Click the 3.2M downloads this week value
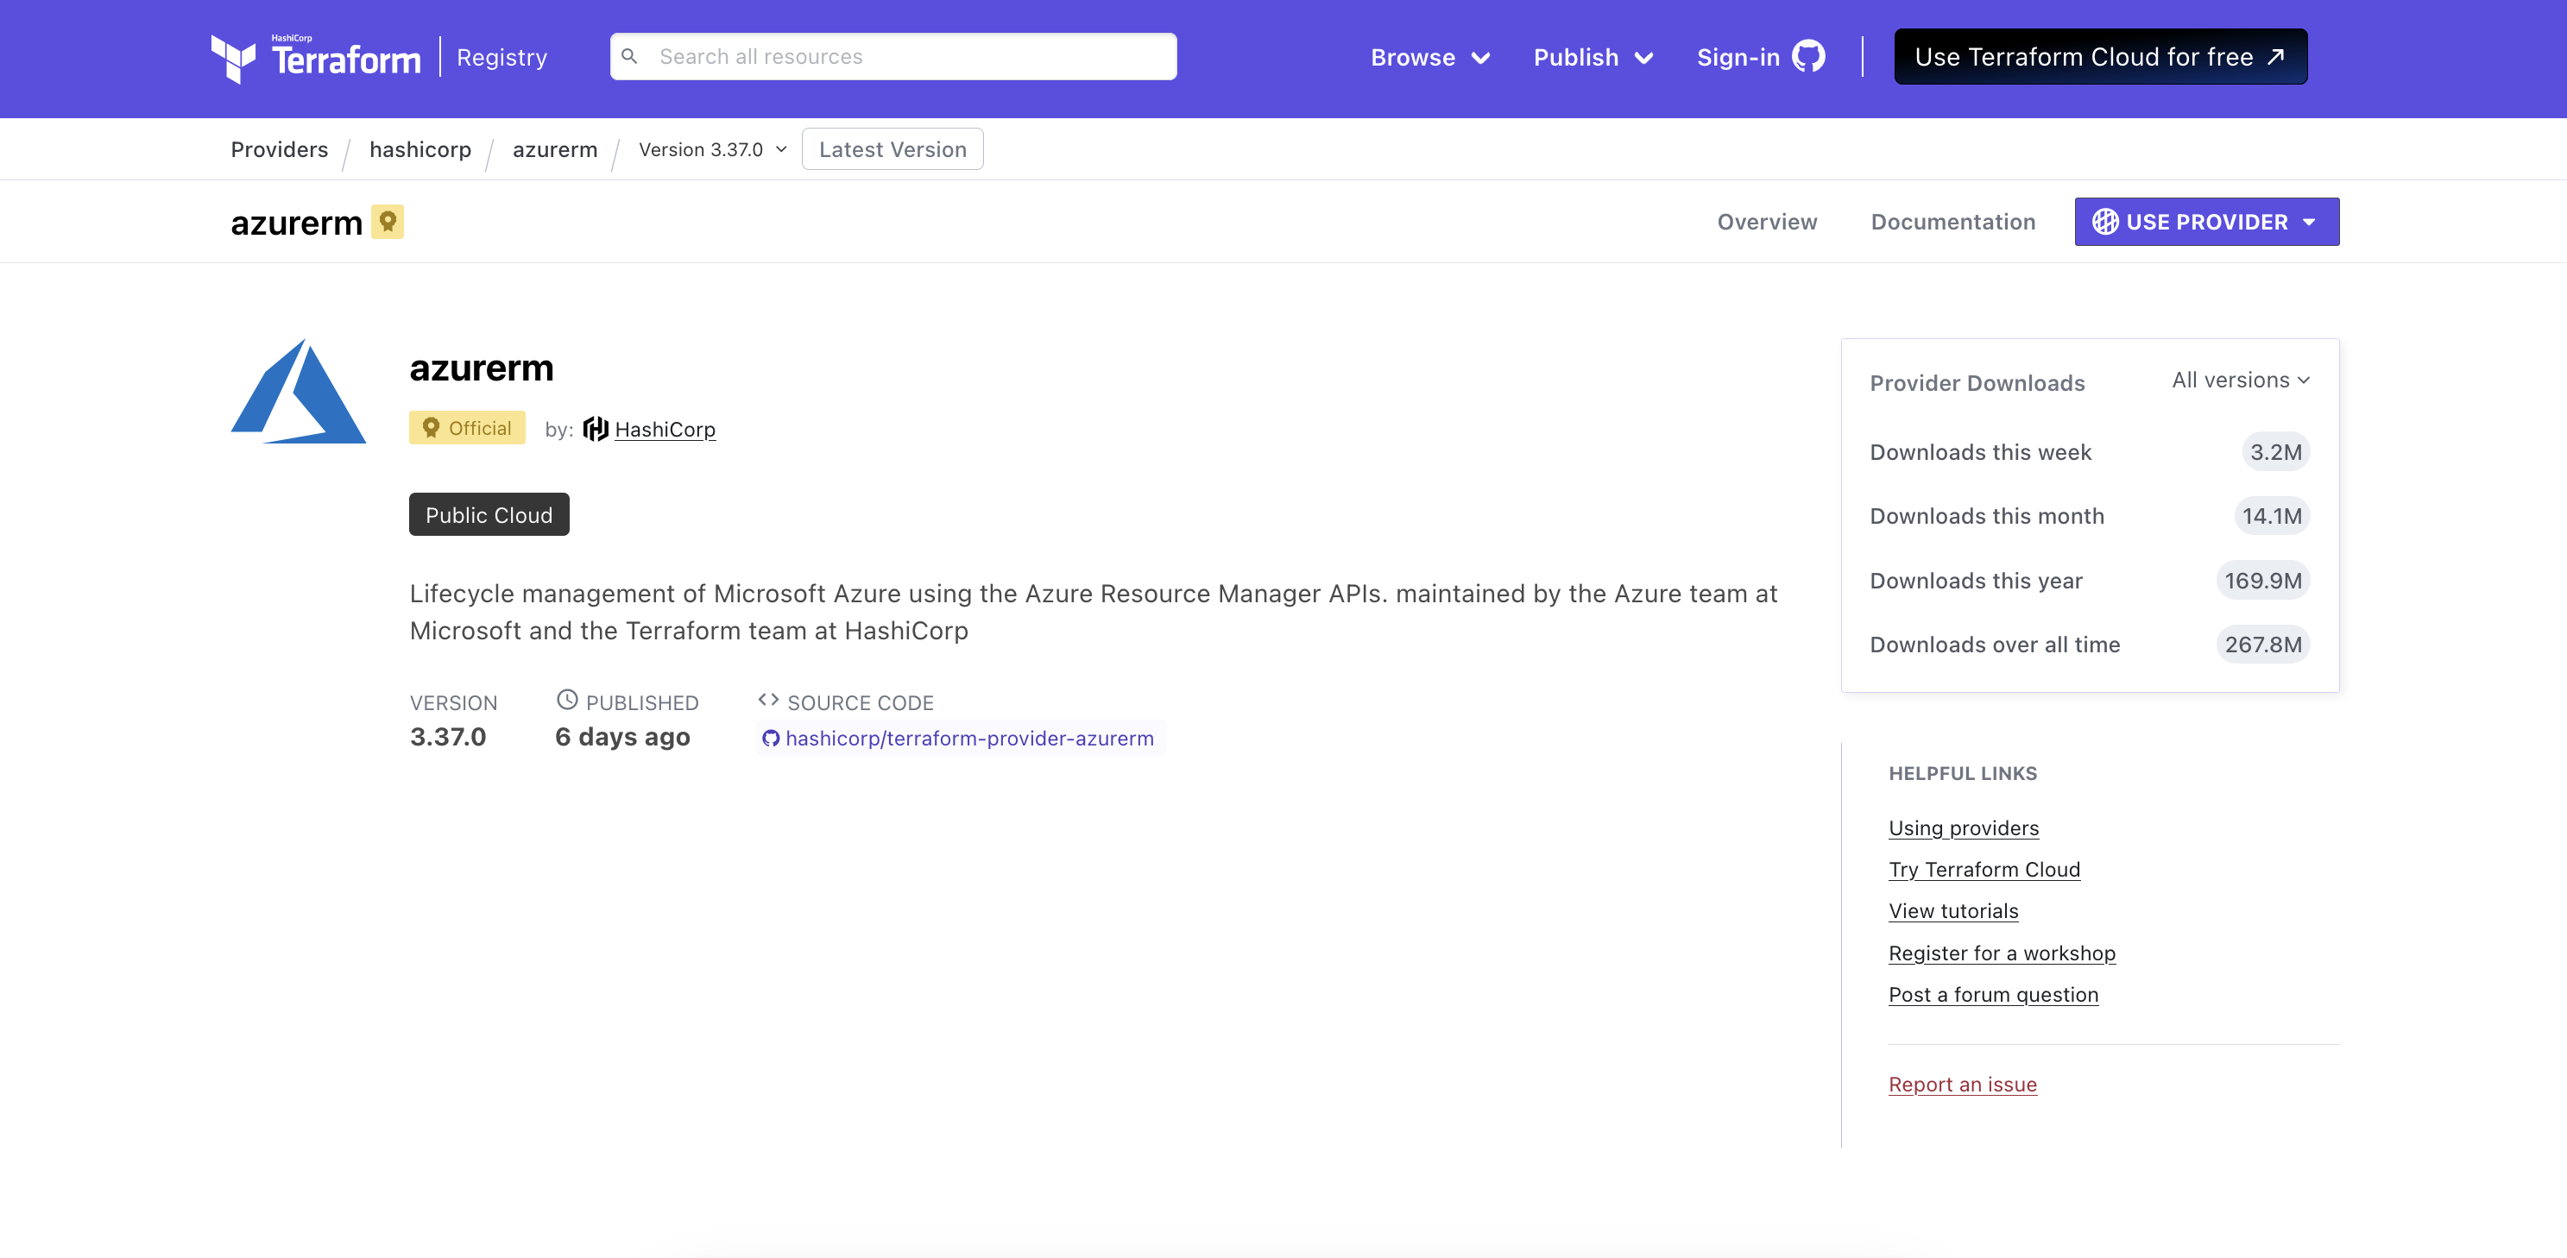 click(x=2276, y=452)
